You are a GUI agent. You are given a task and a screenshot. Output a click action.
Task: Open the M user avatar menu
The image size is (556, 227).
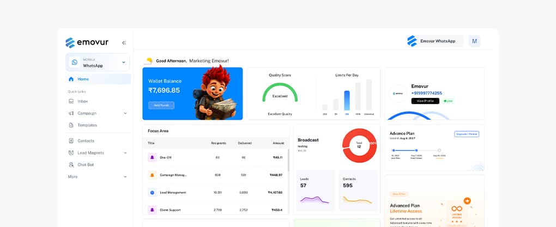click(474, 41)
